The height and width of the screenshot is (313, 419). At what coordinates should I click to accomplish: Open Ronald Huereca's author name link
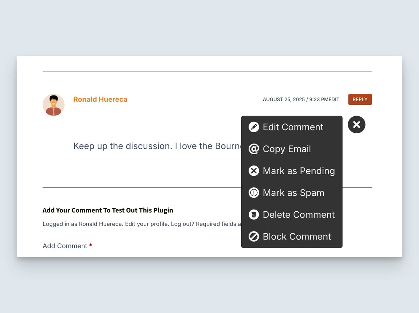100,99
